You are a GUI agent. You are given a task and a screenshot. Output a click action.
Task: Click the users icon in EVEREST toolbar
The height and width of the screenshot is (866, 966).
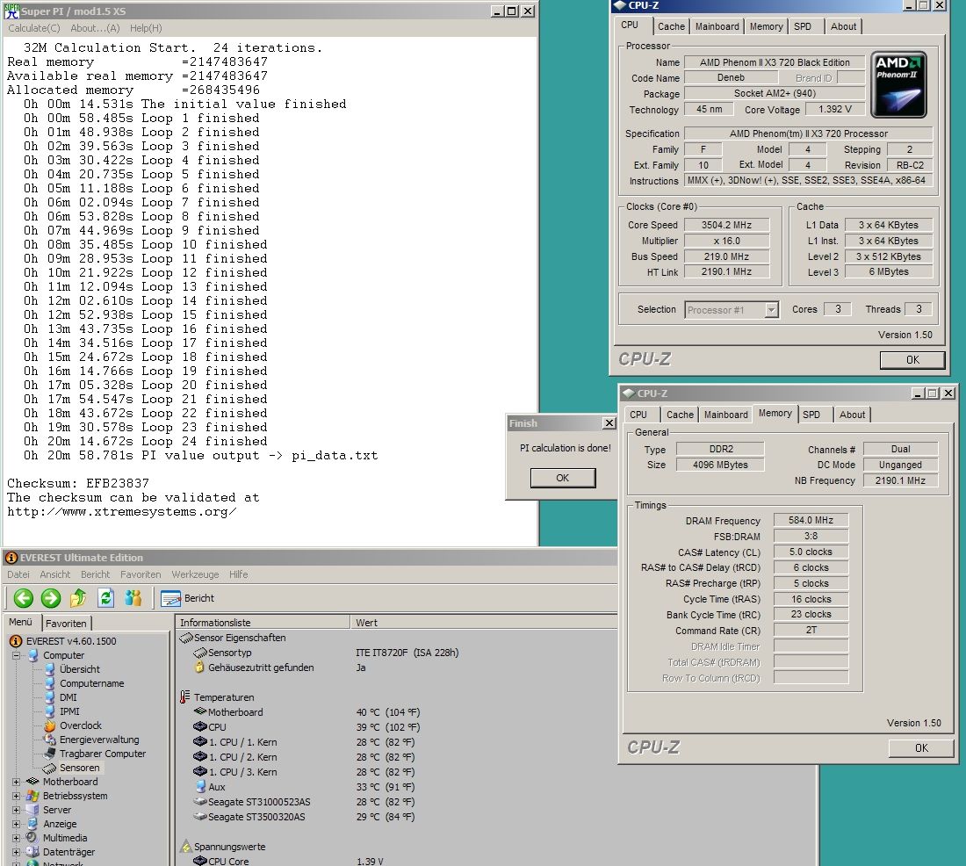(x=133, y=598)
